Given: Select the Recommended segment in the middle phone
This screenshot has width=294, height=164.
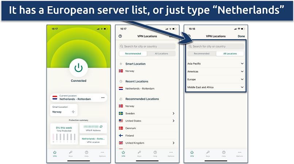Looking at the screenshot, I should 133,54.
